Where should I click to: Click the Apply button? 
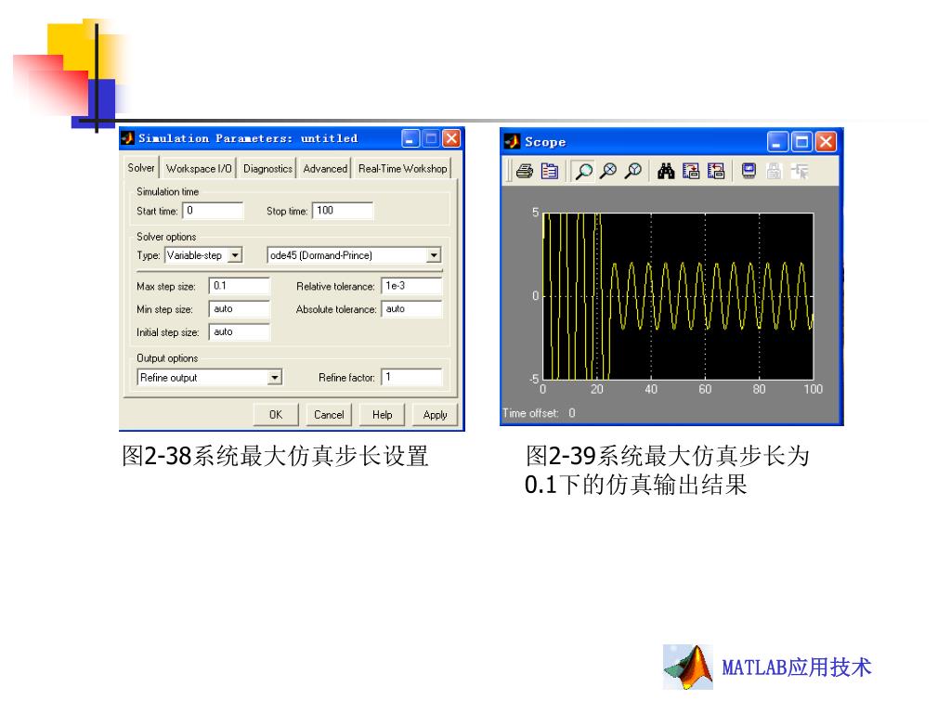click(x=435, y=415)
